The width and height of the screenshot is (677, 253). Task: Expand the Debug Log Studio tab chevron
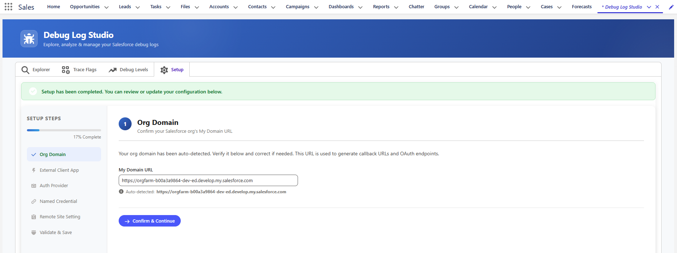click(x=649, y=7)
